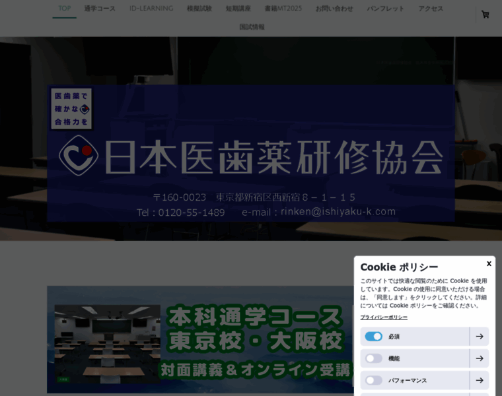
Task: Expand the 必須 cookie details arrow
Action: 480,337
